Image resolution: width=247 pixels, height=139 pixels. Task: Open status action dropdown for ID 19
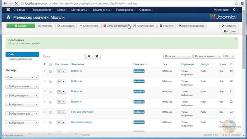(64, 71)
